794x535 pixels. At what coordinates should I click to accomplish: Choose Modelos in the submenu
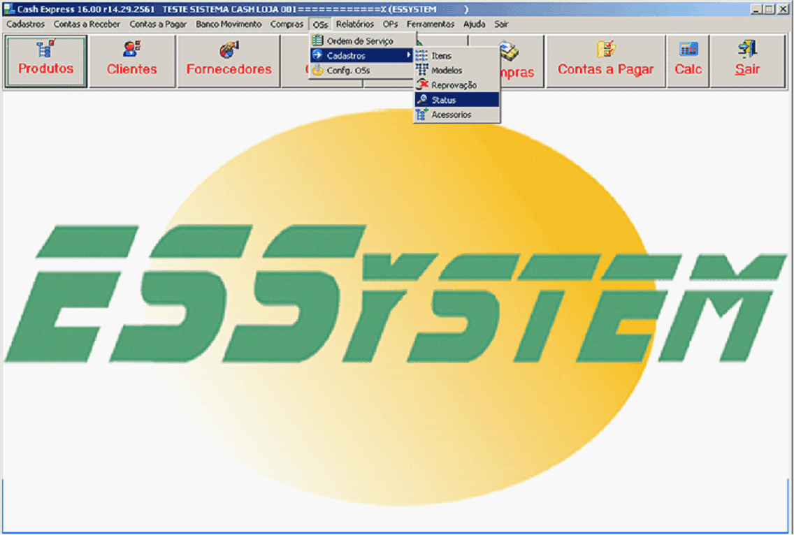[x=447, y=71]
